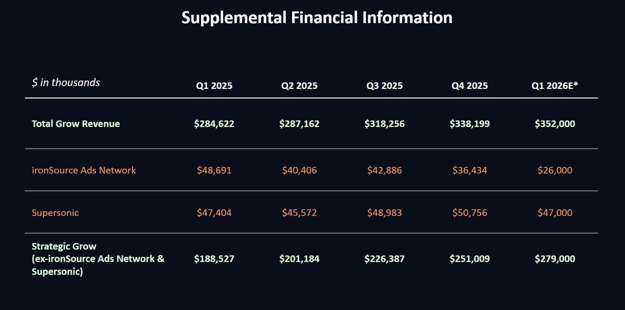Select Supersonic Q3 value $48,983
This screenshot has height=310, width=625.
coord(385,213)
